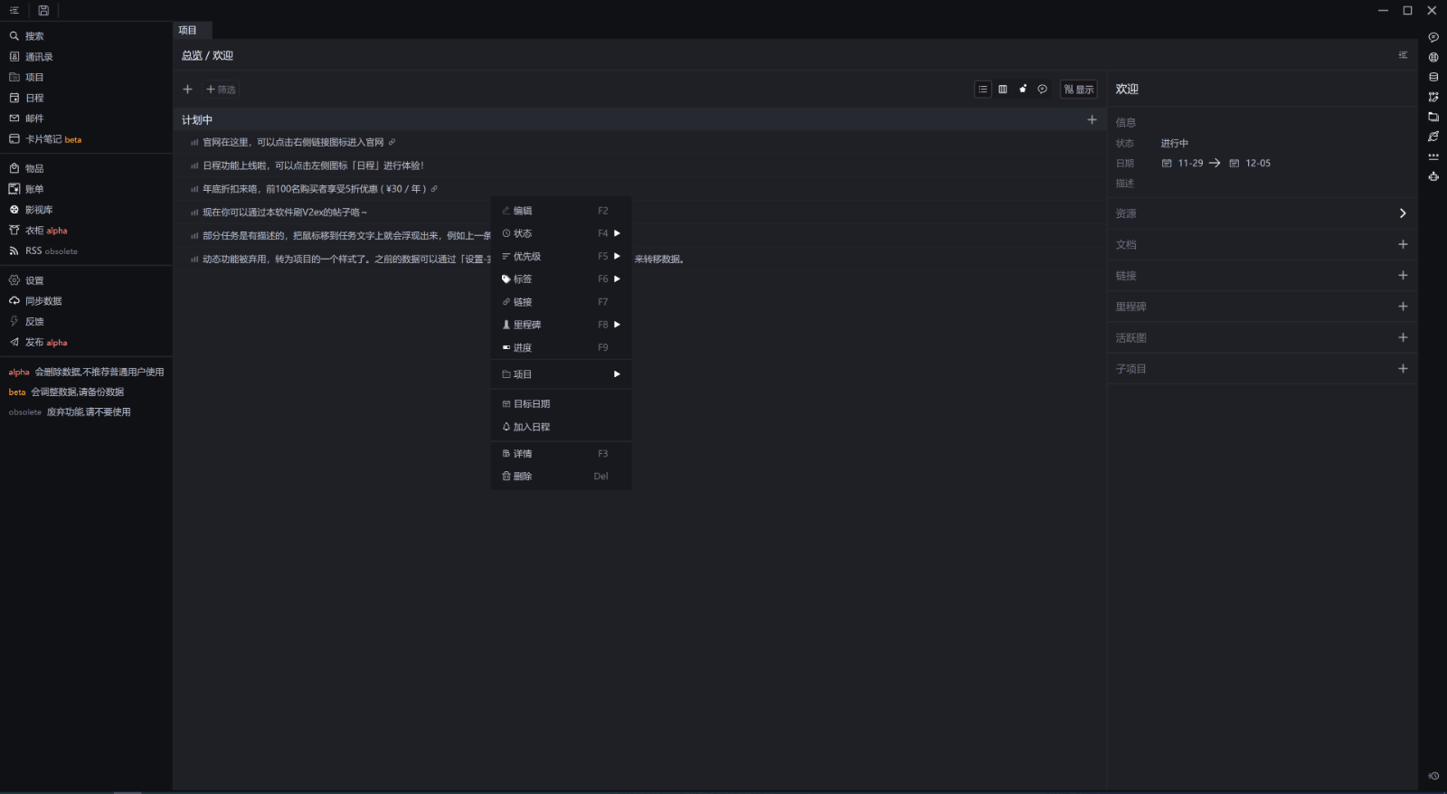Open the 日程 calendar module
Viewport: 1447px width, 794px height.
pos(33,98)
